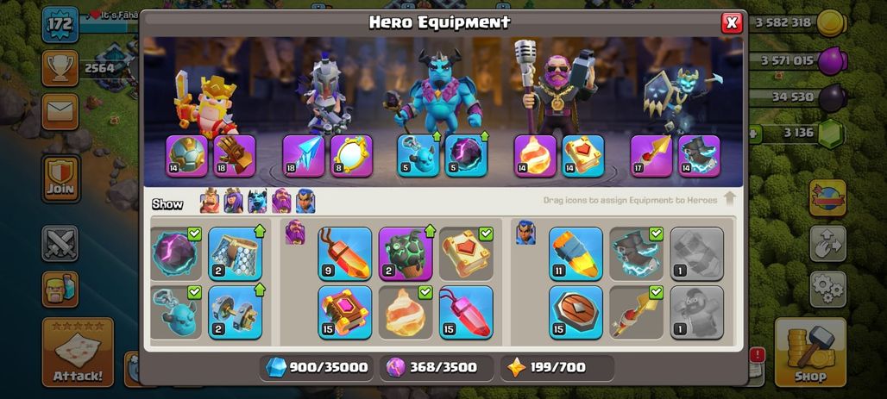Screen dimensions: 887x399
Task: Select the equipped Fireball equipment with checkmark
Action: pos(406,312)
